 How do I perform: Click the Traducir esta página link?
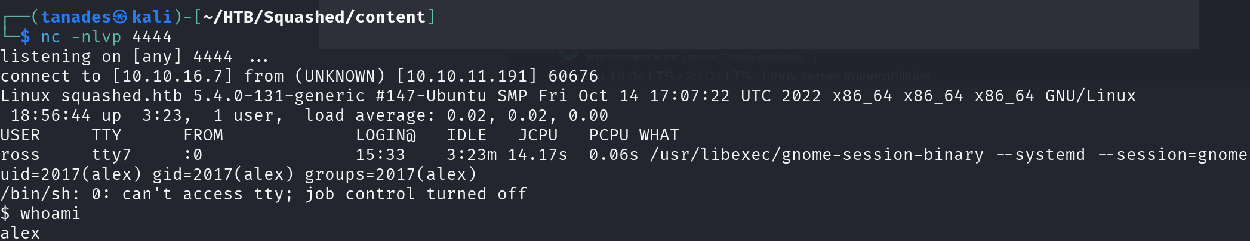click(x=765, y=58)
